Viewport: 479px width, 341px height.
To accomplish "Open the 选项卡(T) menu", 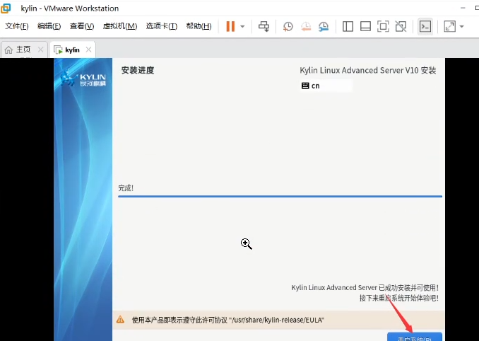I will 162,26.
